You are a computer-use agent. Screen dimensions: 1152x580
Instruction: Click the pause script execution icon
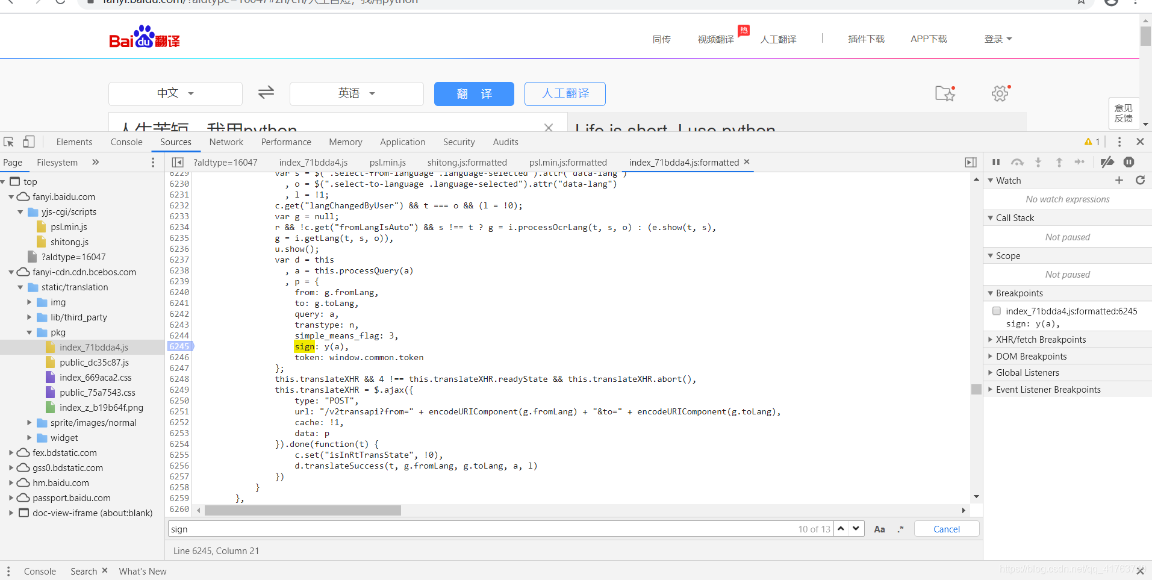pos(996,162)
